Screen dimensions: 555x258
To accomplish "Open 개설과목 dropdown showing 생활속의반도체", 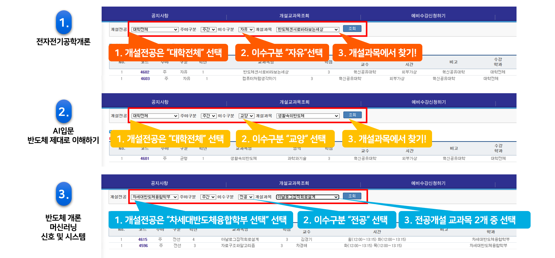I will pos(308,116).
